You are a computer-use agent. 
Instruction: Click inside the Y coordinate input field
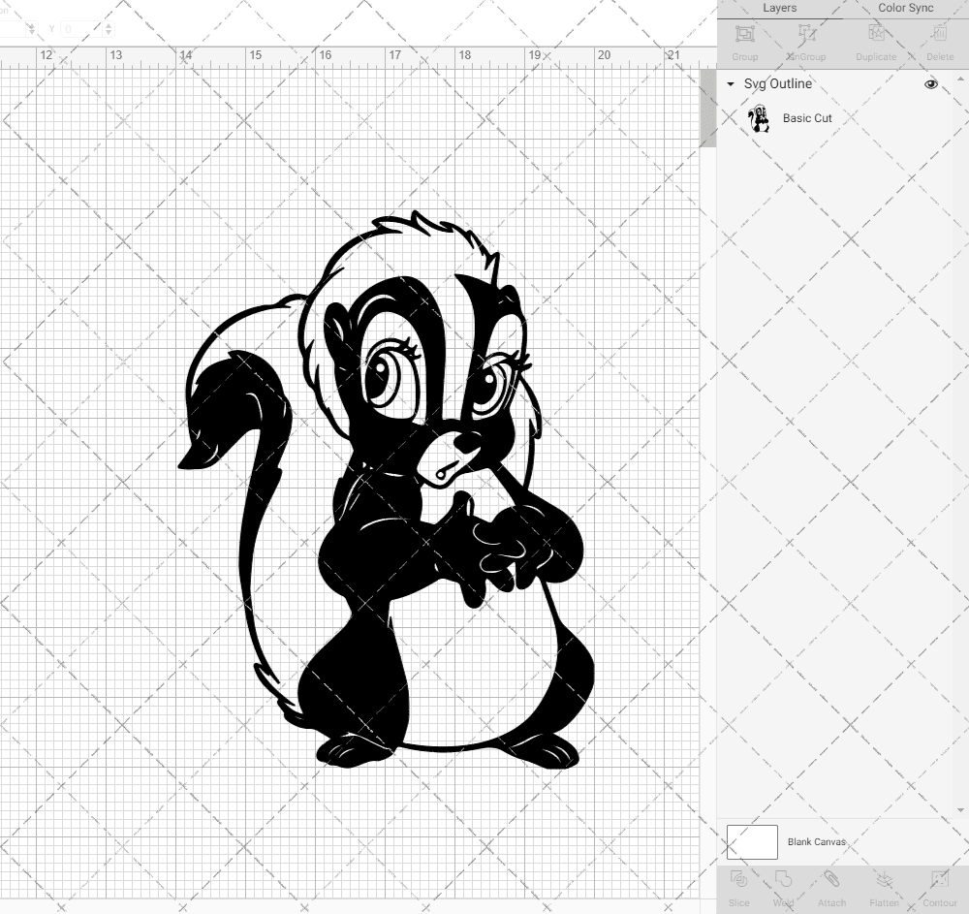[81, 28]
